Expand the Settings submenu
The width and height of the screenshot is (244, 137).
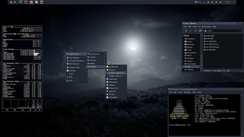[76, 71]
